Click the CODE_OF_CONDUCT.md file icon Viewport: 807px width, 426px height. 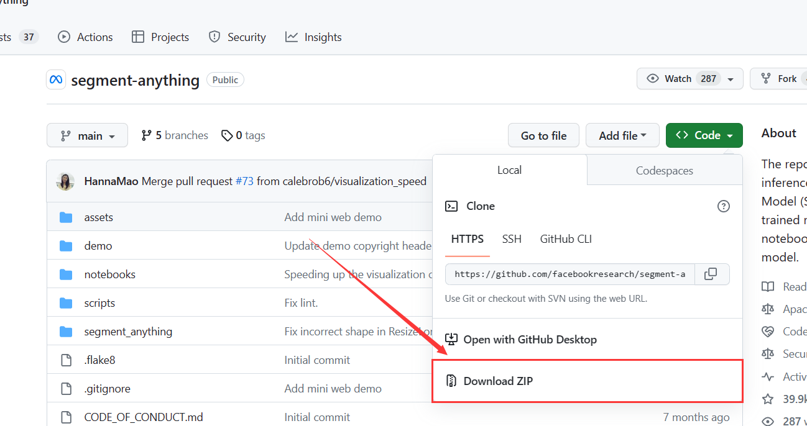[x=66, y=417]
